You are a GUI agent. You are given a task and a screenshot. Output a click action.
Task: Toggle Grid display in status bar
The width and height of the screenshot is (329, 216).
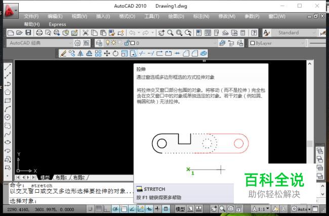[98, 208]
